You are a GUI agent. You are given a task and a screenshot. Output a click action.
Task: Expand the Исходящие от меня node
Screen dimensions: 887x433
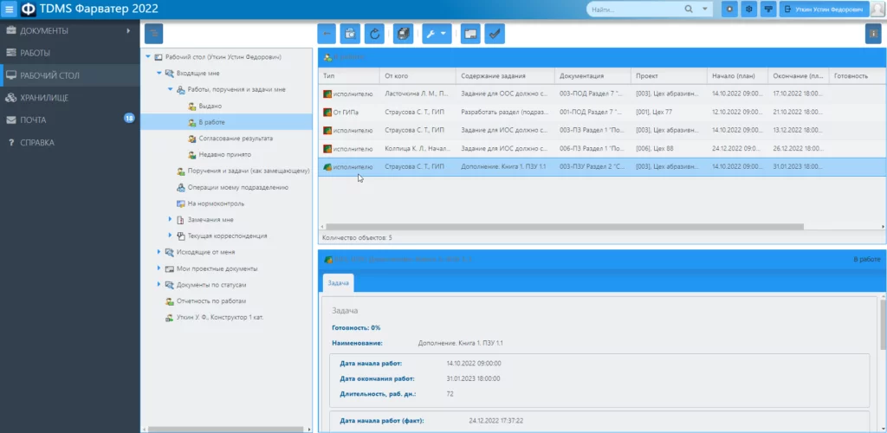tap(159, 252)
